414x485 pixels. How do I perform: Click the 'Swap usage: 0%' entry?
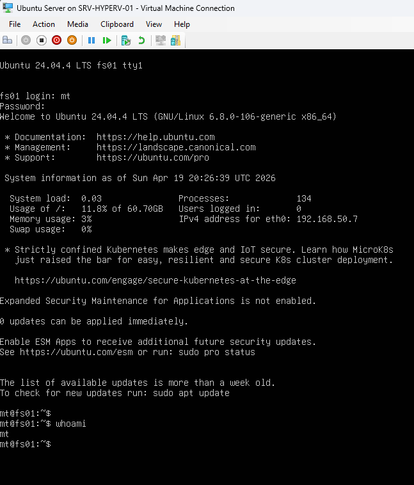tap(51, 229)
